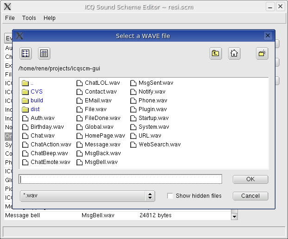Viewport: 288px width, 239px height.
Task: Jump to the home directory
Action: point(234,53)
